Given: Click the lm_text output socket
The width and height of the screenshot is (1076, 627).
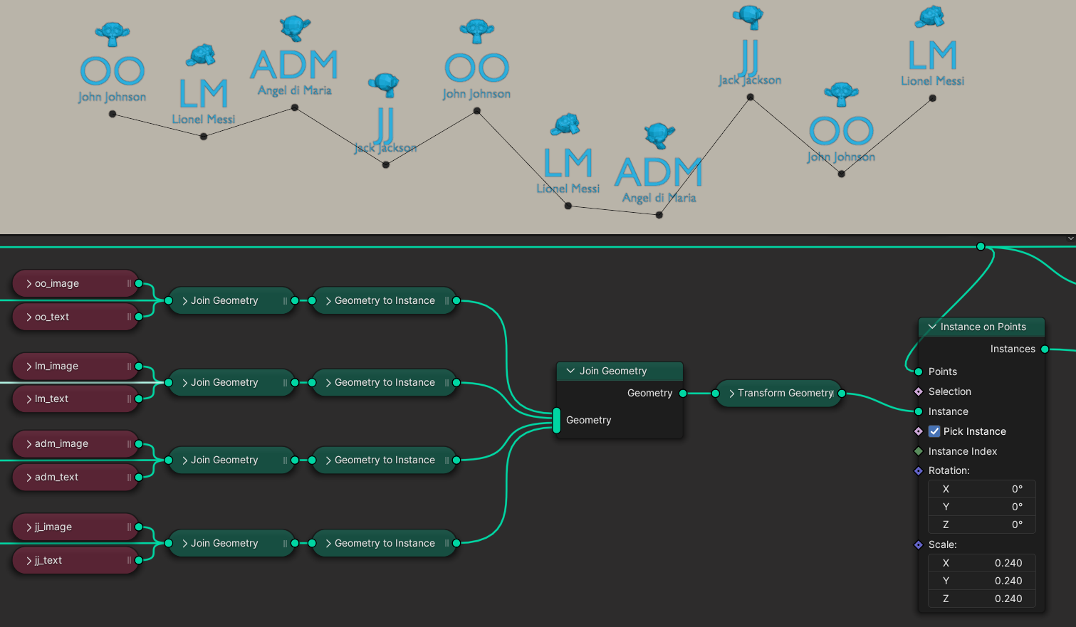Looking at the screenshot, I should click(139, 399).
